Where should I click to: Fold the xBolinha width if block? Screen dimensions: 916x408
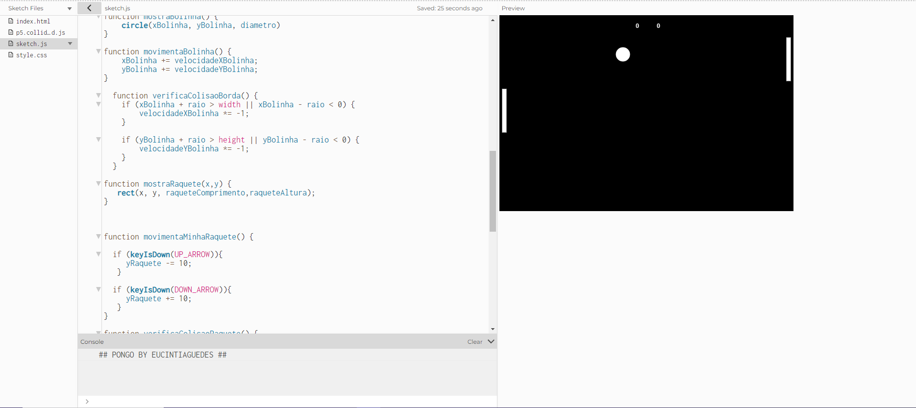99,104
